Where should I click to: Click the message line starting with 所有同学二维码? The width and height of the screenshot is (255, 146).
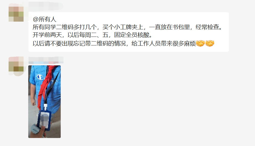(127, 27)
